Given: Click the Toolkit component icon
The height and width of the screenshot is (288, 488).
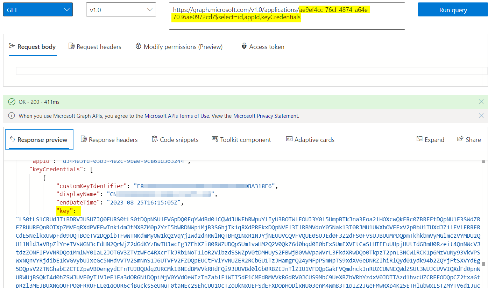Looking at the screenshot, I should tap(215, 139).
